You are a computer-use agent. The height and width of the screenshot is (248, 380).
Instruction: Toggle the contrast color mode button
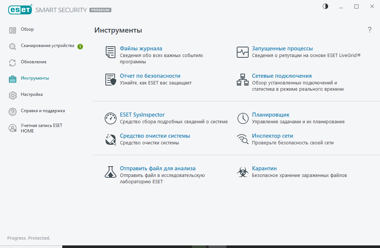(325, 6)
